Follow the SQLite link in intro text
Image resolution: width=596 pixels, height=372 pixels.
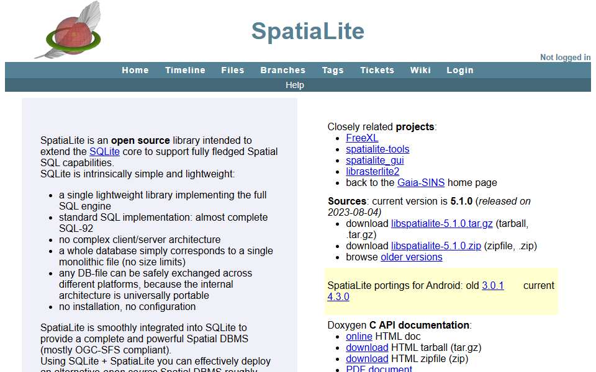point(104,151)
